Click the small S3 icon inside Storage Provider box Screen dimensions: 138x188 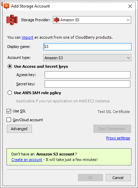(x=57, y=20)
